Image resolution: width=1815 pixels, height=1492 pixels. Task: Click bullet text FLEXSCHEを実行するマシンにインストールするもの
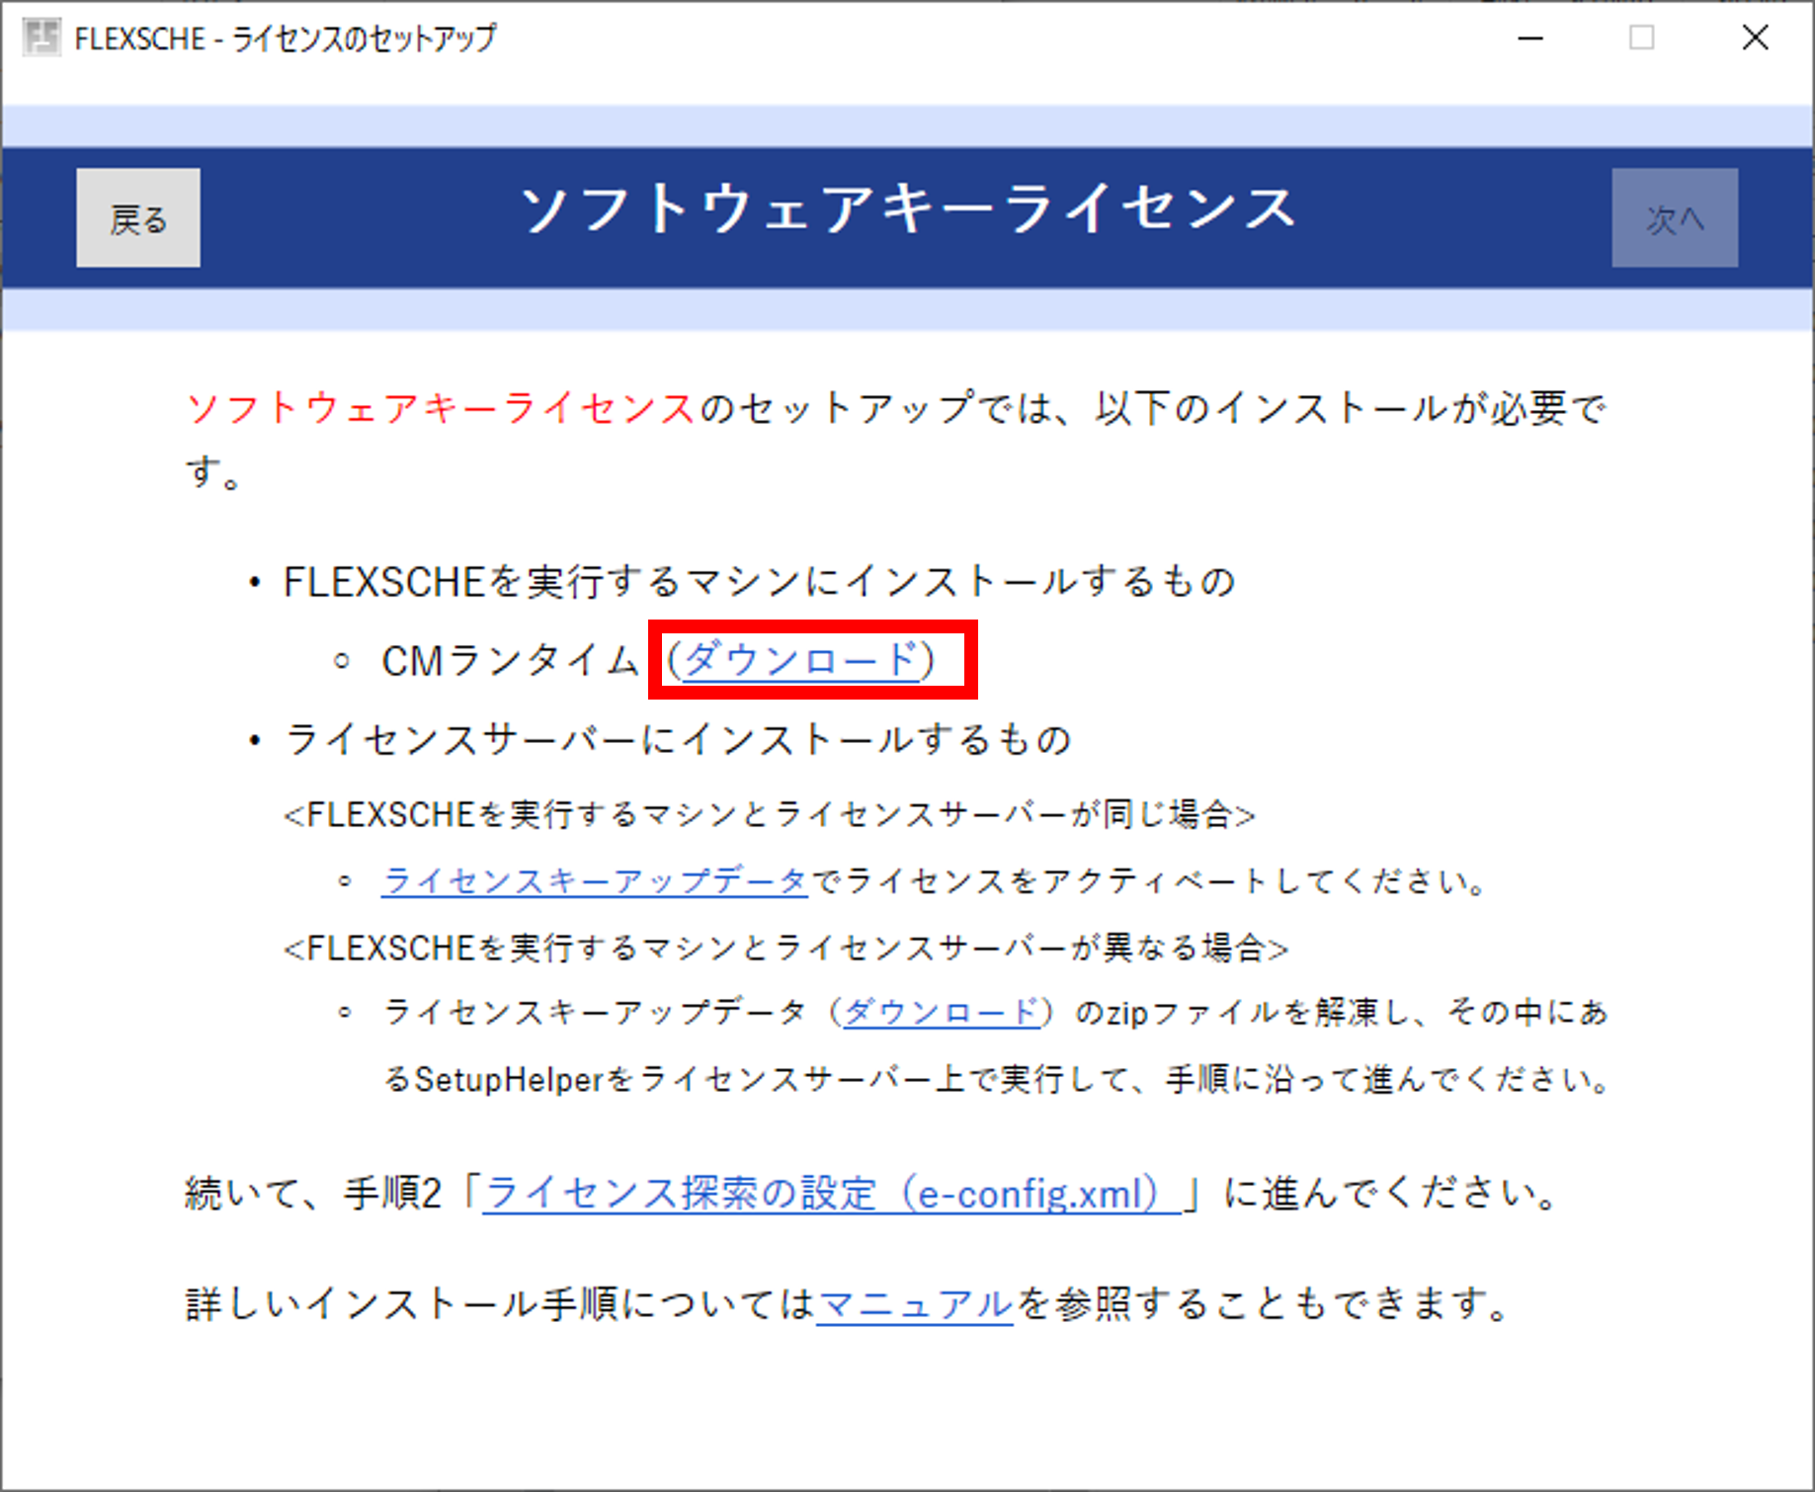(x=759, y=581)
